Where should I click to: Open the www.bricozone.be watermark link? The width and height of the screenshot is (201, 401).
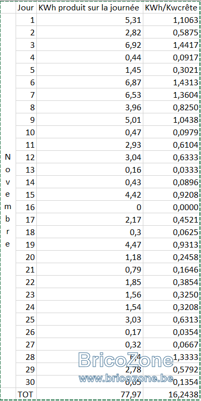click(x=126, y=378)
